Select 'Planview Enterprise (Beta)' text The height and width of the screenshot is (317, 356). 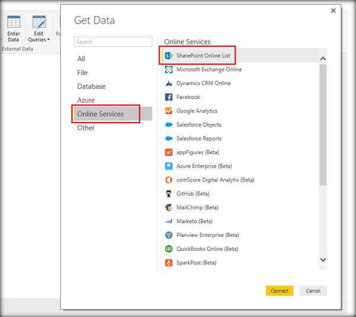point(208,235)
